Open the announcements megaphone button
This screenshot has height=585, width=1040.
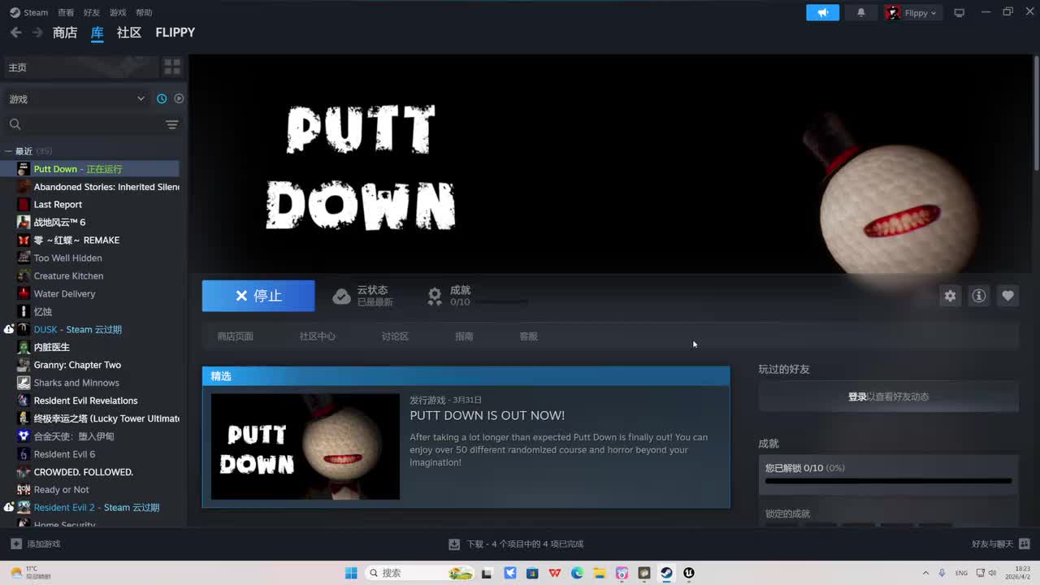click(x=822, y=12)
